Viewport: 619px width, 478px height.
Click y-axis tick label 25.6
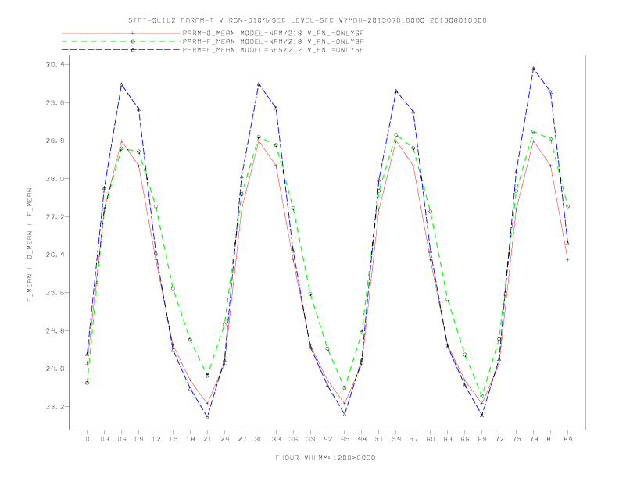[57, 293]
